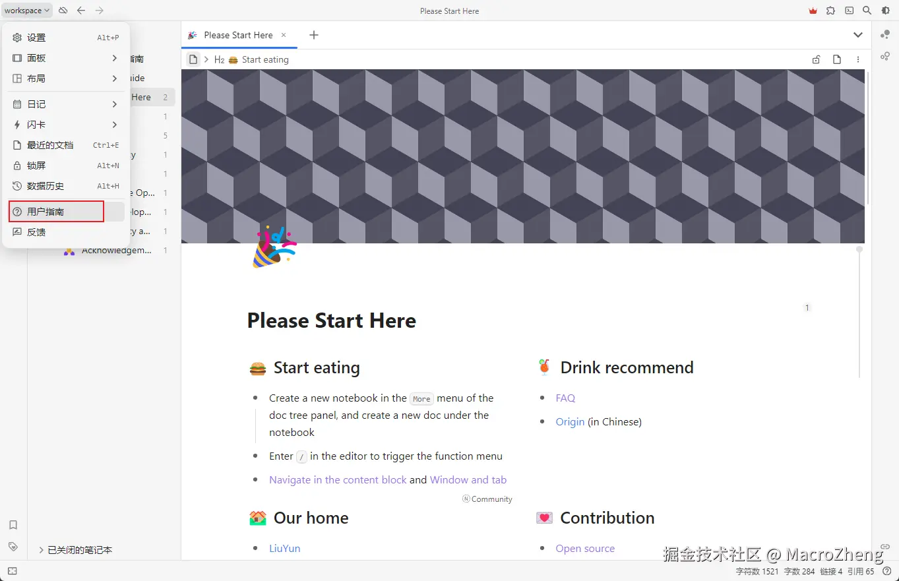This screenshot has width=899, height=581.
Task: Open the bookmark panel icon in left dock
Action: tap(13, 525)
